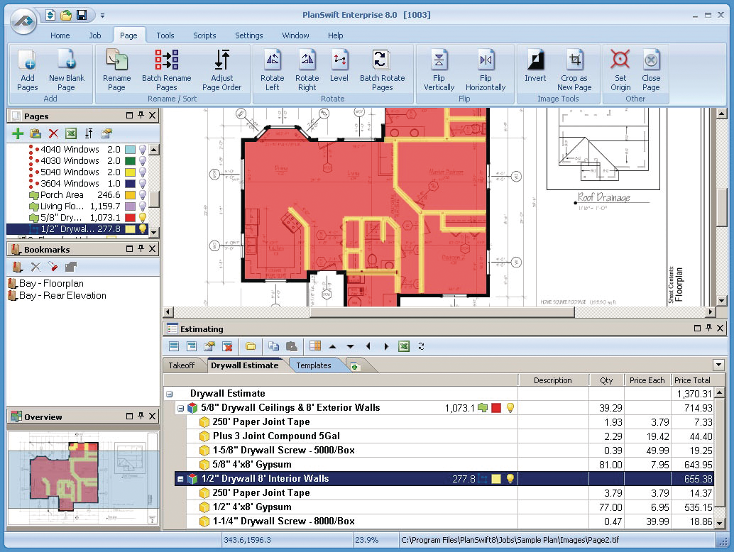Toggle visibility bulb for Living Flo... item

pyautogui.click(x=143, y=206)
